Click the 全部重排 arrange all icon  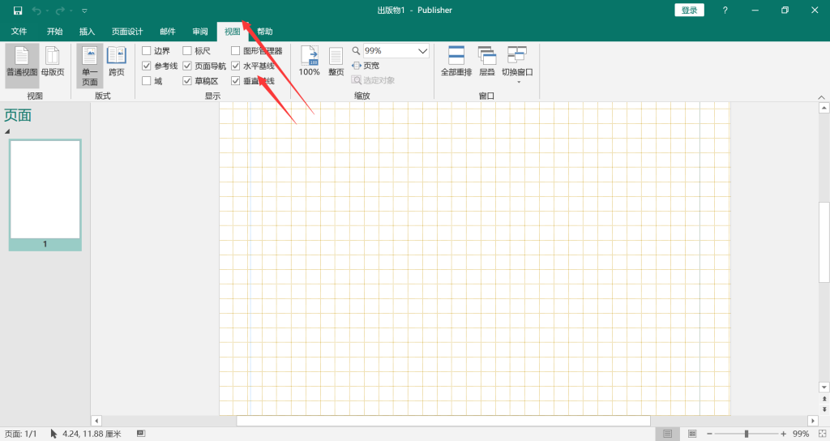click(456, 62)
